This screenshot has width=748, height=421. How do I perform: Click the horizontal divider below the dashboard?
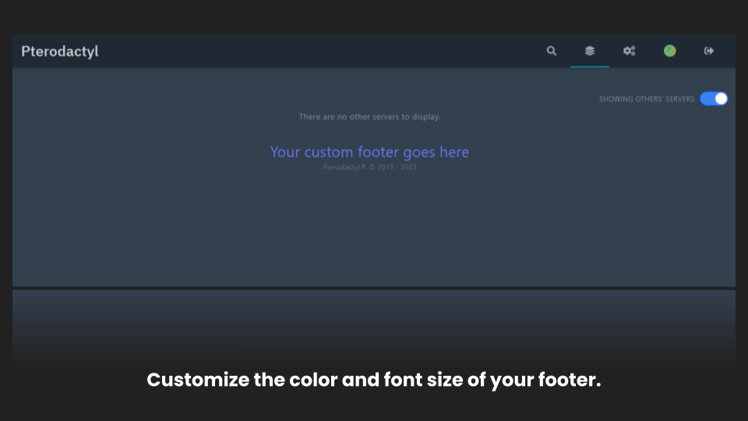click(374, 288)
